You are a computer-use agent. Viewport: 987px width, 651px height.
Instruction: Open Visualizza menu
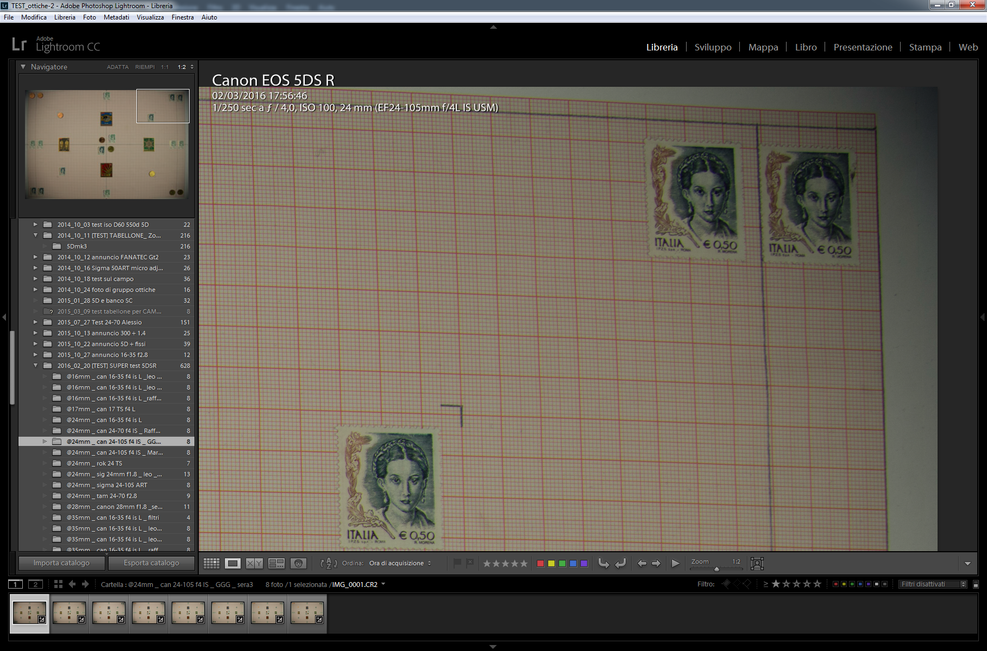pyautogui.click(x=150, y=17)
